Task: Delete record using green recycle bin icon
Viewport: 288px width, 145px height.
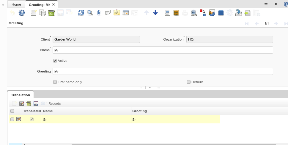Action: pos(51,13)
